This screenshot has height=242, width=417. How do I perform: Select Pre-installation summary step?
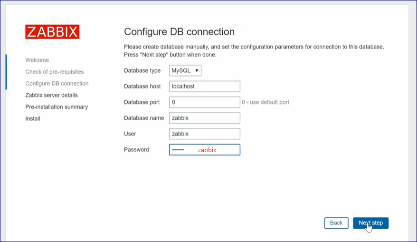tap(57, 107)
